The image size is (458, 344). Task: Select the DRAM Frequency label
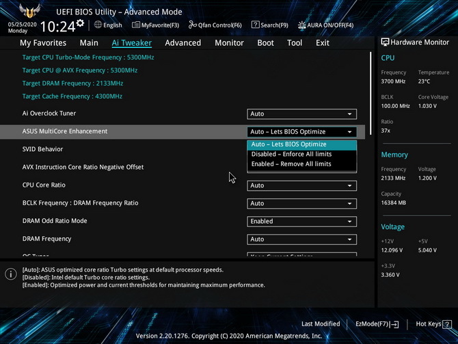(x=46, y=239)
